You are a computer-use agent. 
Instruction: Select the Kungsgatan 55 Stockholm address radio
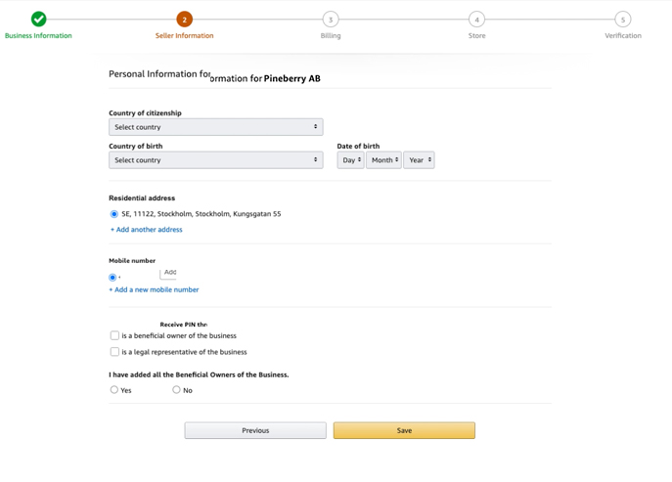click(114, 213)
